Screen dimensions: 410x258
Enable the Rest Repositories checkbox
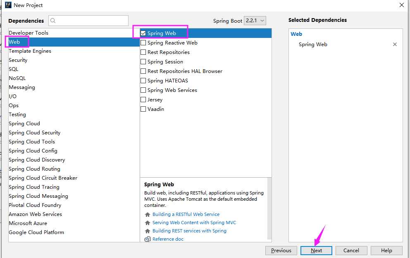(143, 52)
